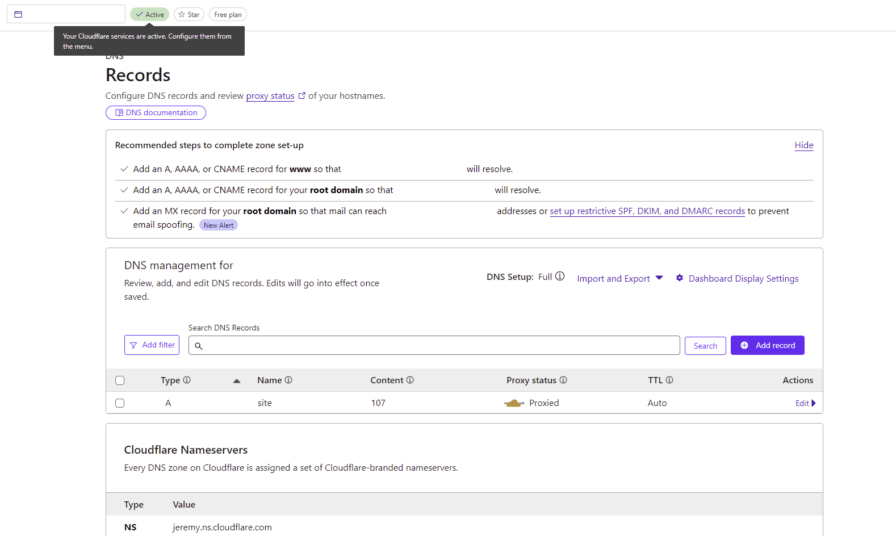Star this zone using the Star button

tap(189, 14)
